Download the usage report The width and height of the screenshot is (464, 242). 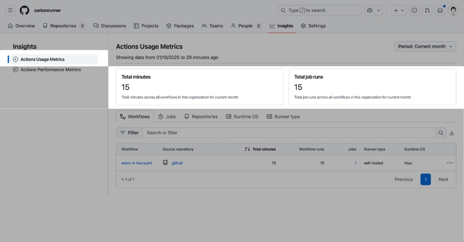click(452, 133)
